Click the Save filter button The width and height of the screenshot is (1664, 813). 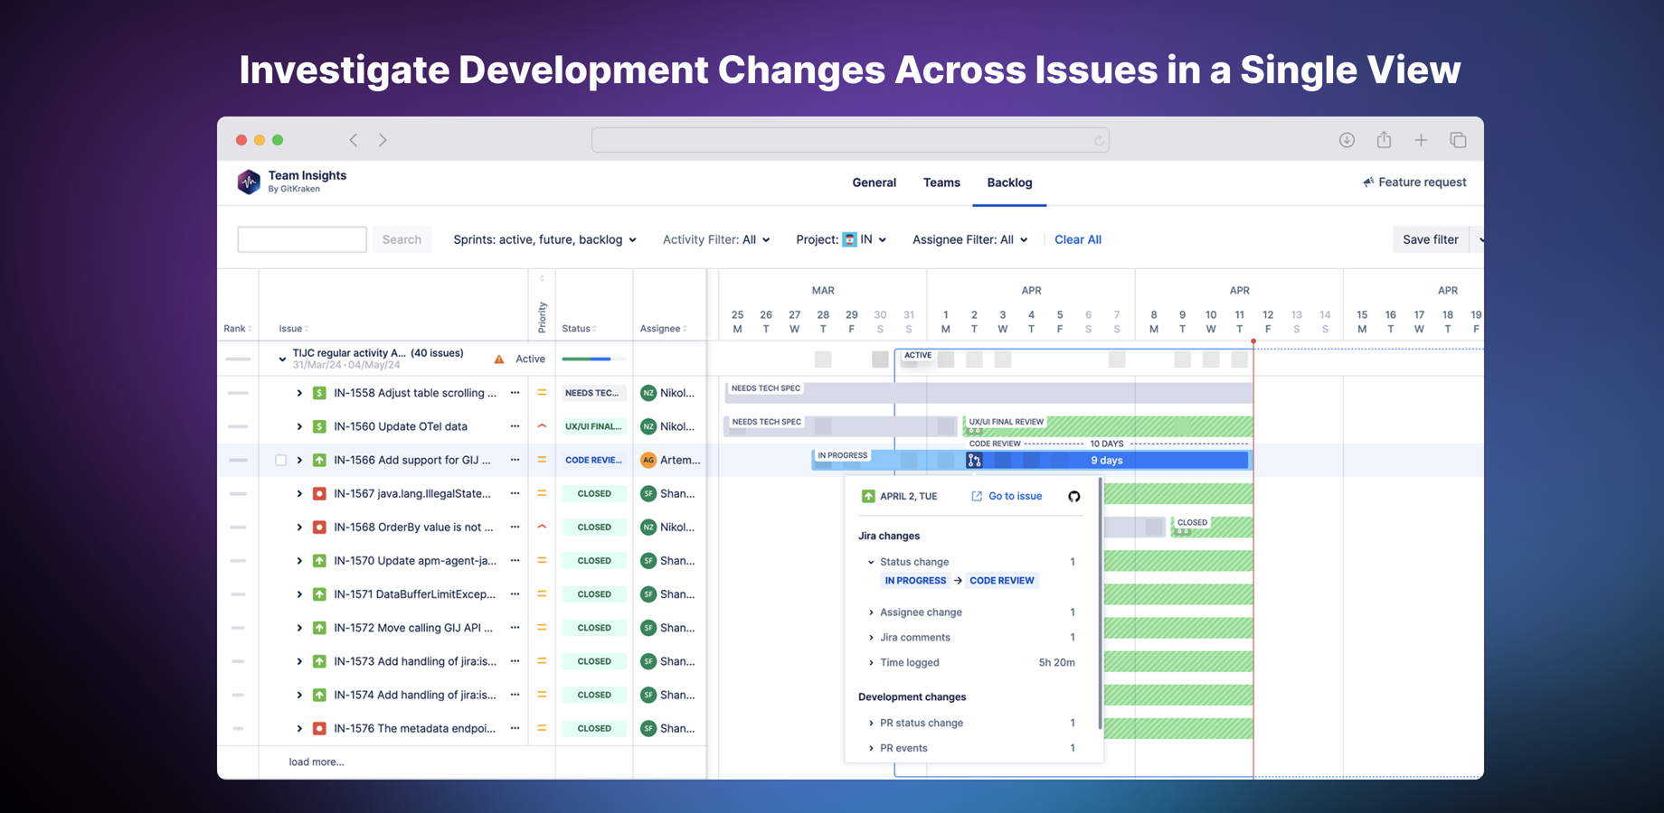(1430, 239)
